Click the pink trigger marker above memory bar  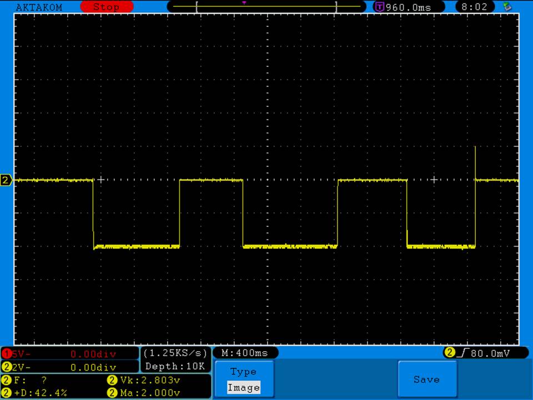click(244, 2)
